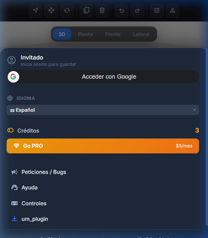Click Acceder con Google button
Screen dimensions: 208x238
103,77
